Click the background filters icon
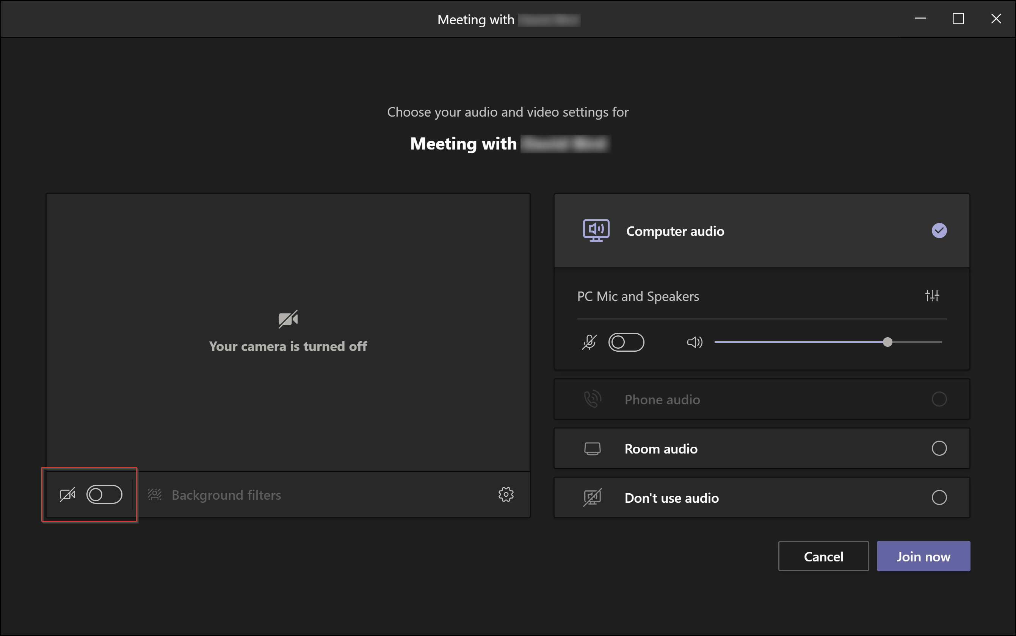Image resolution: width=1016 pixels, height=636 pixels. pos(154,494)
